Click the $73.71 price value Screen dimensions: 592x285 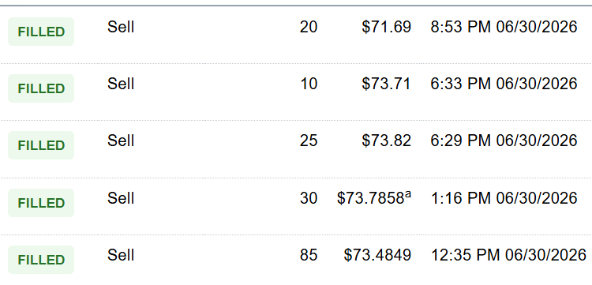(x=386, y=84)
